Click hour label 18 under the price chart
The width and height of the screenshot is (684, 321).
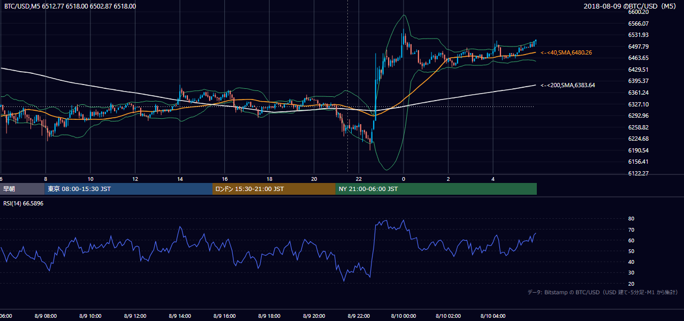click(269, 179)
